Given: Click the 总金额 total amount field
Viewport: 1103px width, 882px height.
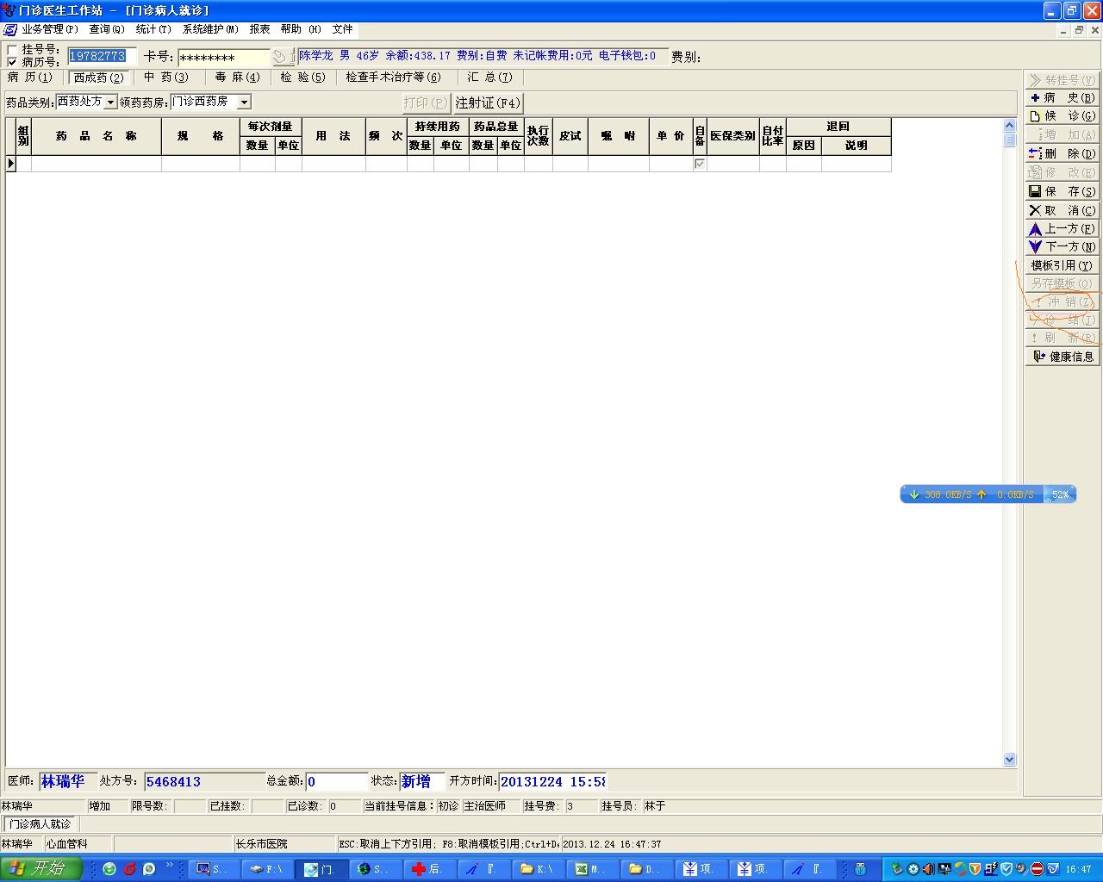Looking at the screenshot, I should [x=336, y=781].
